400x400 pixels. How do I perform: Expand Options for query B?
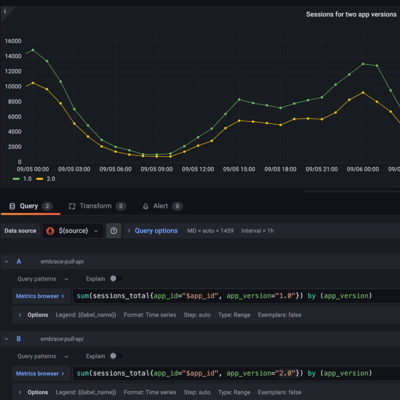tap(20, 392)
